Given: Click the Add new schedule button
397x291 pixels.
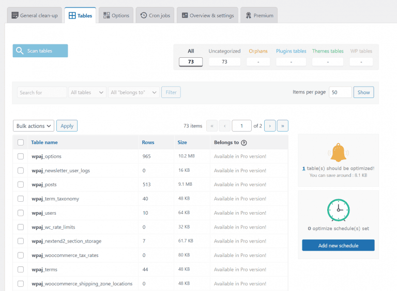Looking at the screenshot, I should 338,246.
